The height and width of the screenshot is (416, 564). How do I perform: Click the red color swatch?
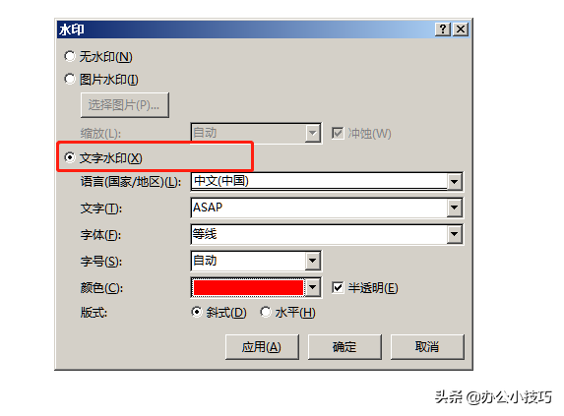[x=248, y=288]
